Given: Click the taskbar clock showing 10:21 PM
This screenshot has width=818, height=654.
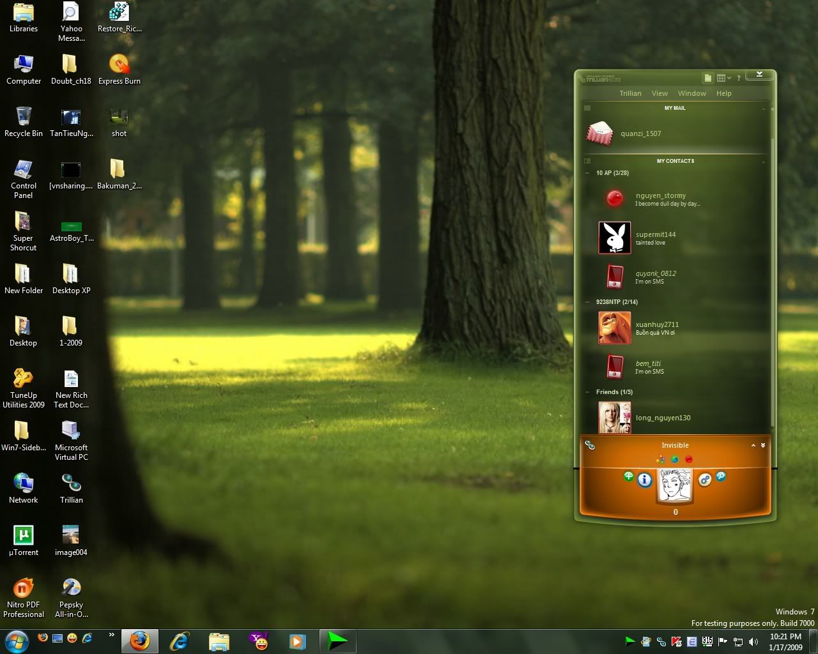Looking at the screenshot, I should pos(785,642).
